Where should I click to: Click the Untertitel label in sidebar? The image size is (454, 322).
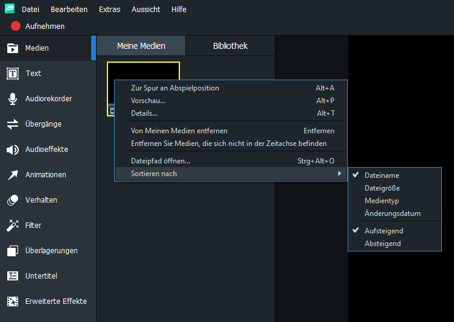click(x=41, y=276)
